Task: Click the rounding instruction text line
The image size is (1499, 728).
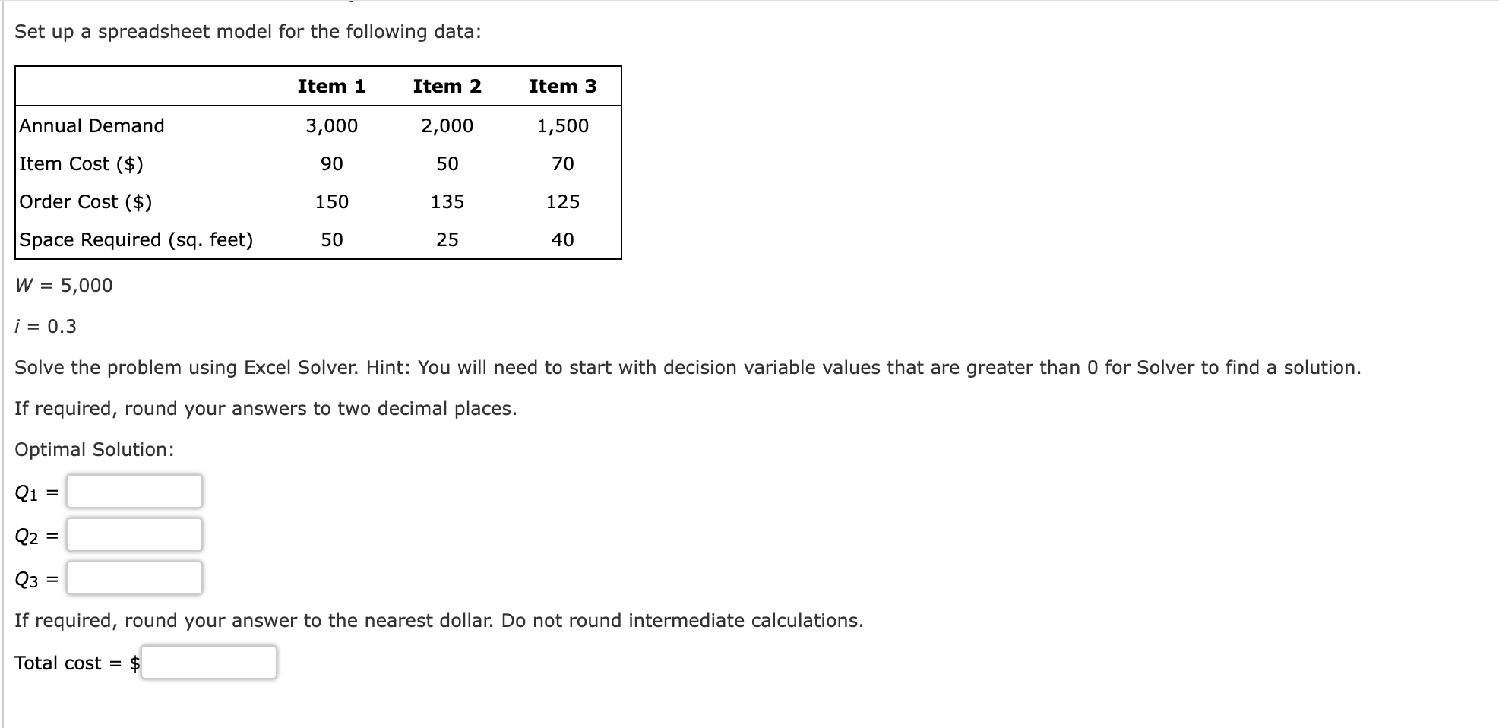Action: pyautogui.click(x=265, y=407)
